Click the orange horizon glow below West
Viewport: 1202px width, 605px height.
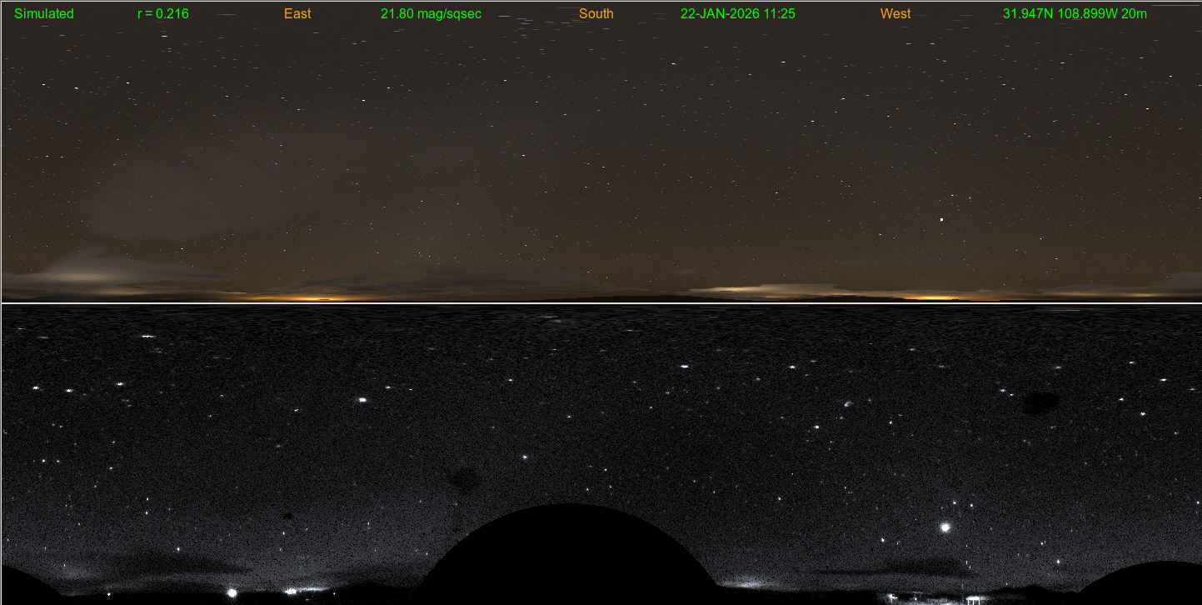click(x=933, y=297)
